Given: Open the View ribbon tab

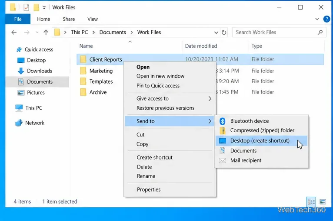Looking at the screenshot, I should click(93, 19).
